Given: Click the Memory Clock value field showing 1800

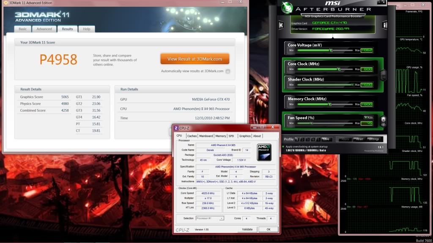Looking at the screenshot, I should [x=367, y=105].
